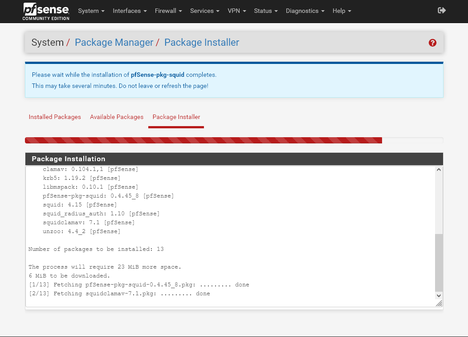Open the Status menu
The image size is (468, 337).
(266, 11)
